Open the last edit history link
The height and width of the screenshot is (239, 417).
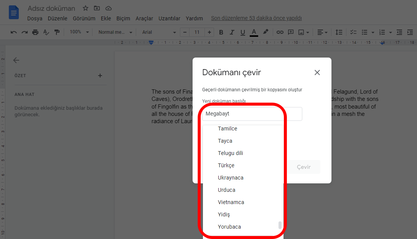(256, 18)
